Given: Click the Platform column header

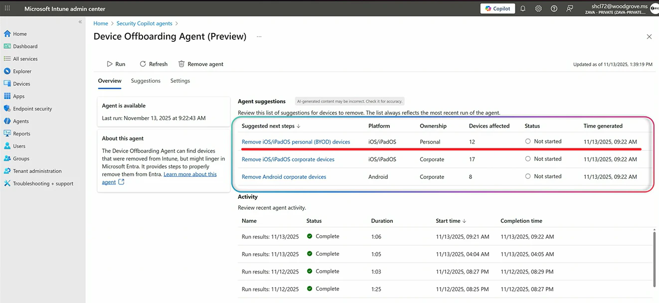Looking at the screenshot, I should 379,126.
